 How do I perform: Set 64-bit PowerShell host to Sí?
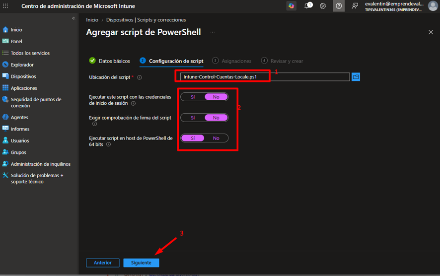tap(193, 138)
